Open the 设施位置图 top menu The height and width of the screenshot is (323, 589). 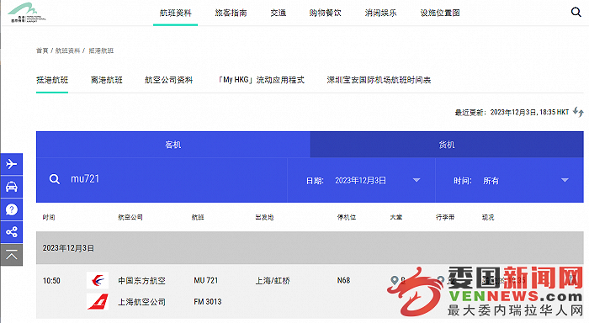[x=440, y=13]
